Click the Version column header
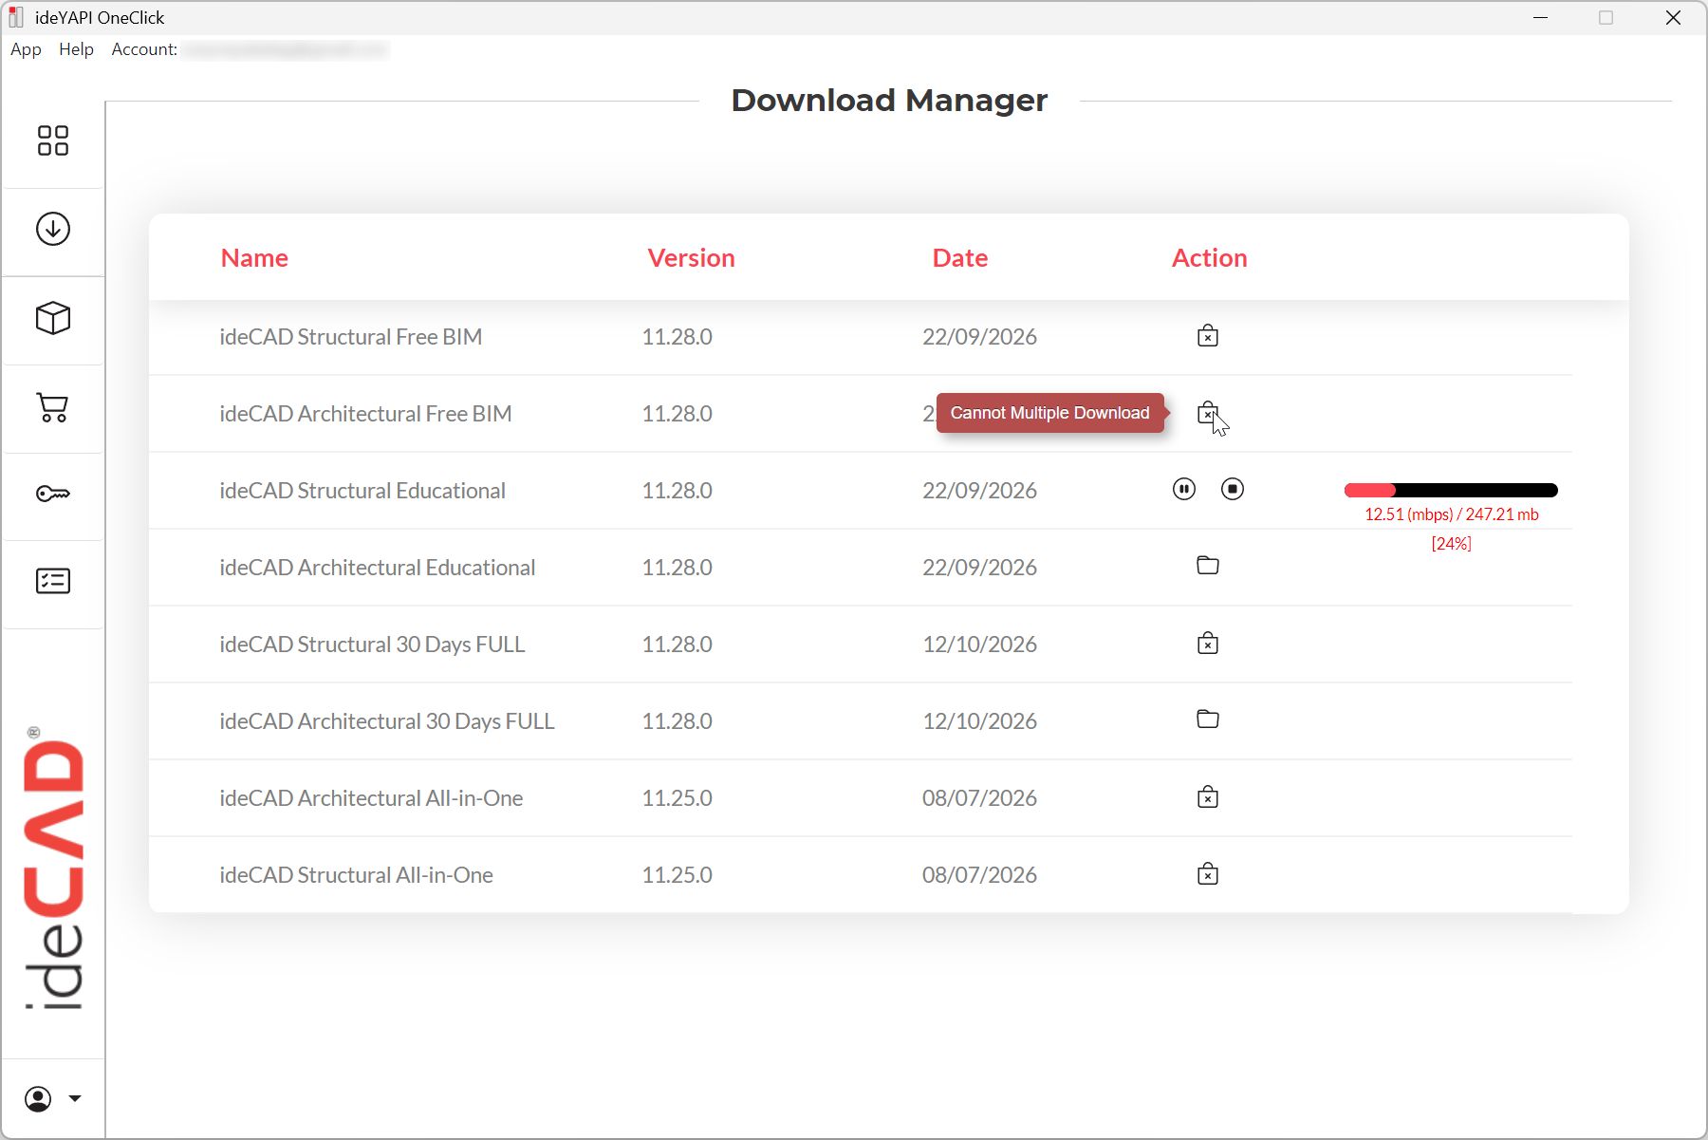 [x=691, y=258]
